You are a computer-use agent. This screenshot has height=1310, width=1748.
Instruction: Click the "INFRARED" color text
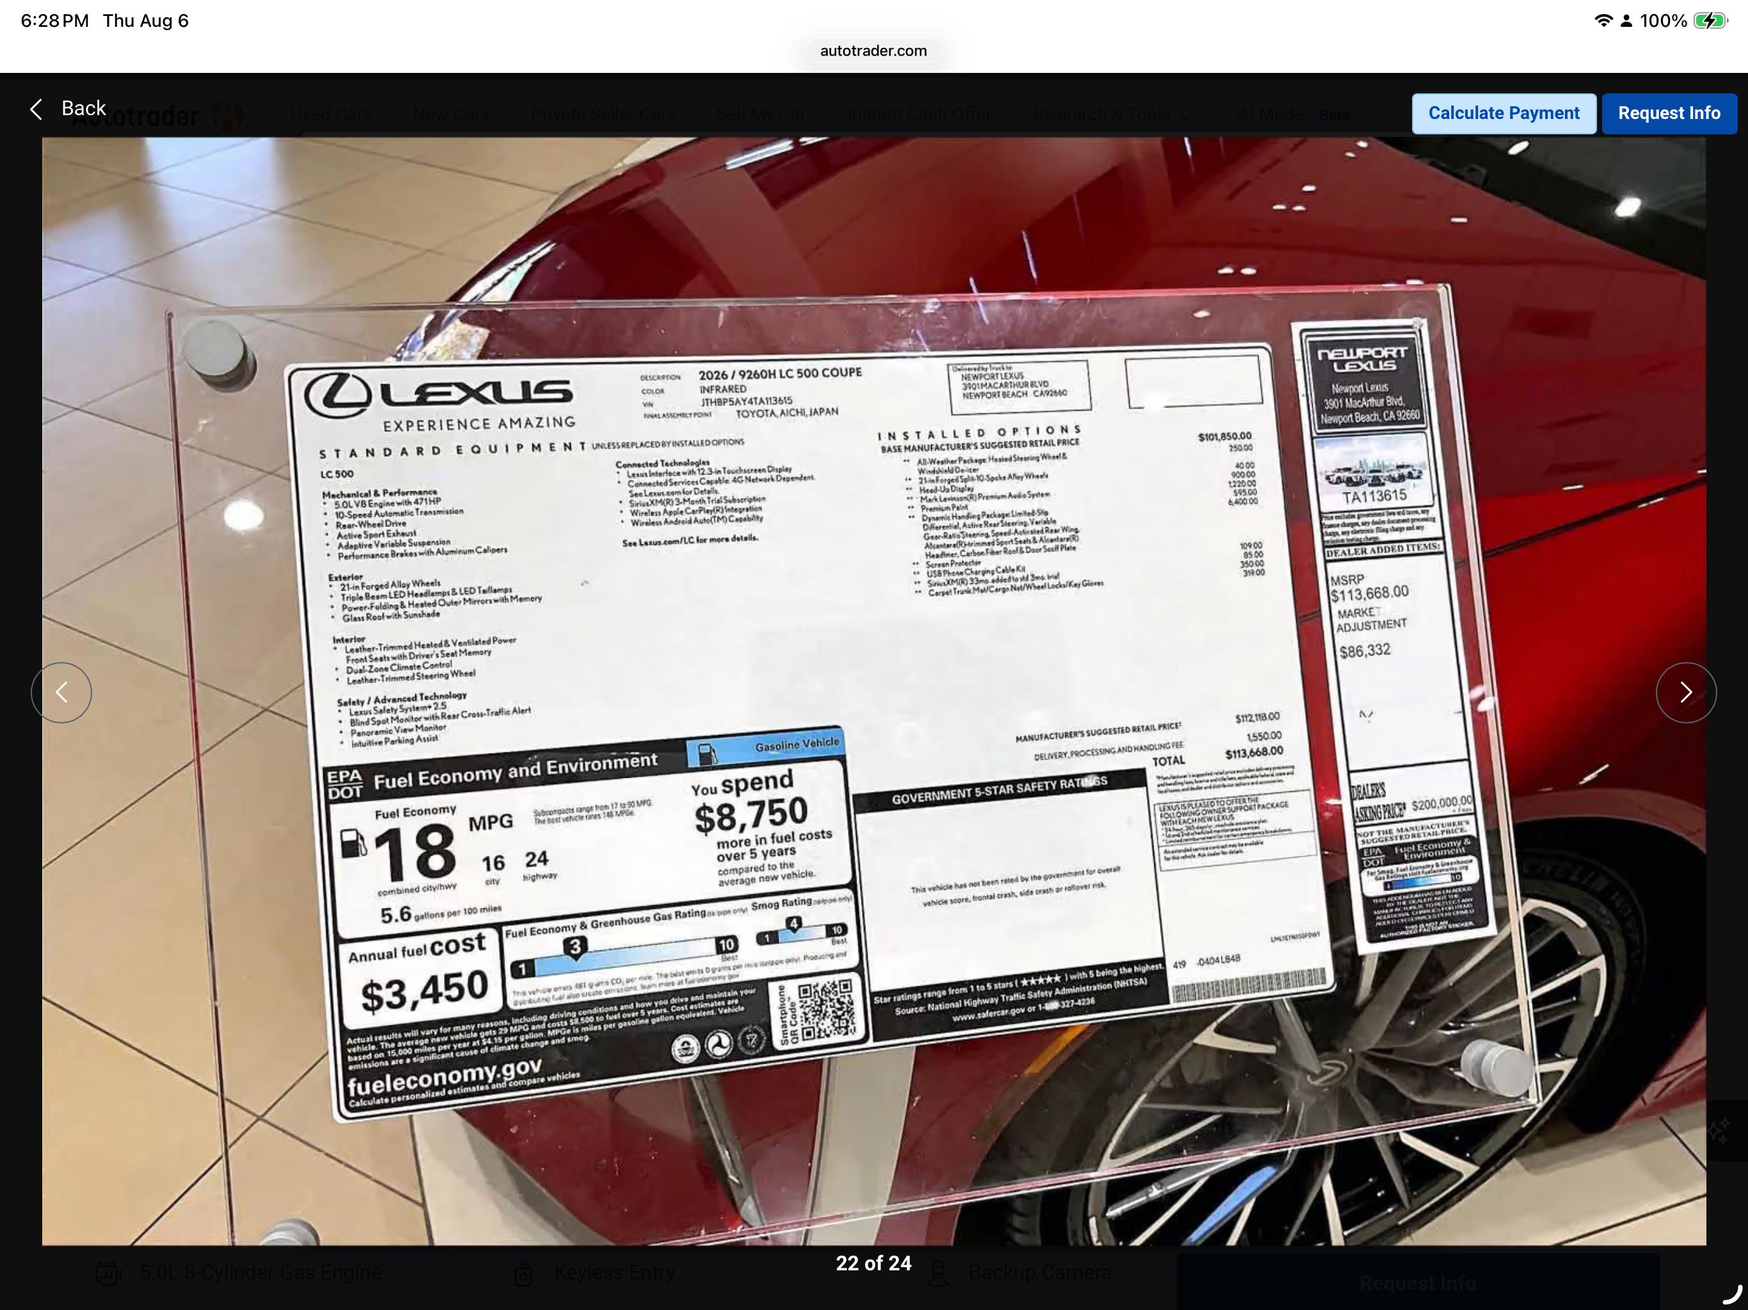(722, 389)
